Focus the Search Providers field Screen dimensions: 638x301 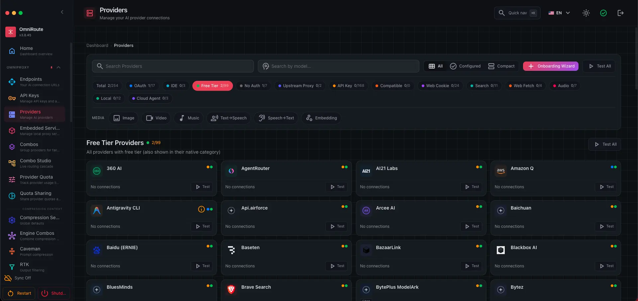[x=173, y=66]
